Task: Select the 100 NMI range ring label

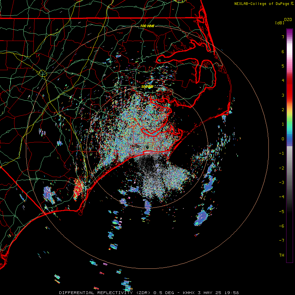Action: [147, 26]
